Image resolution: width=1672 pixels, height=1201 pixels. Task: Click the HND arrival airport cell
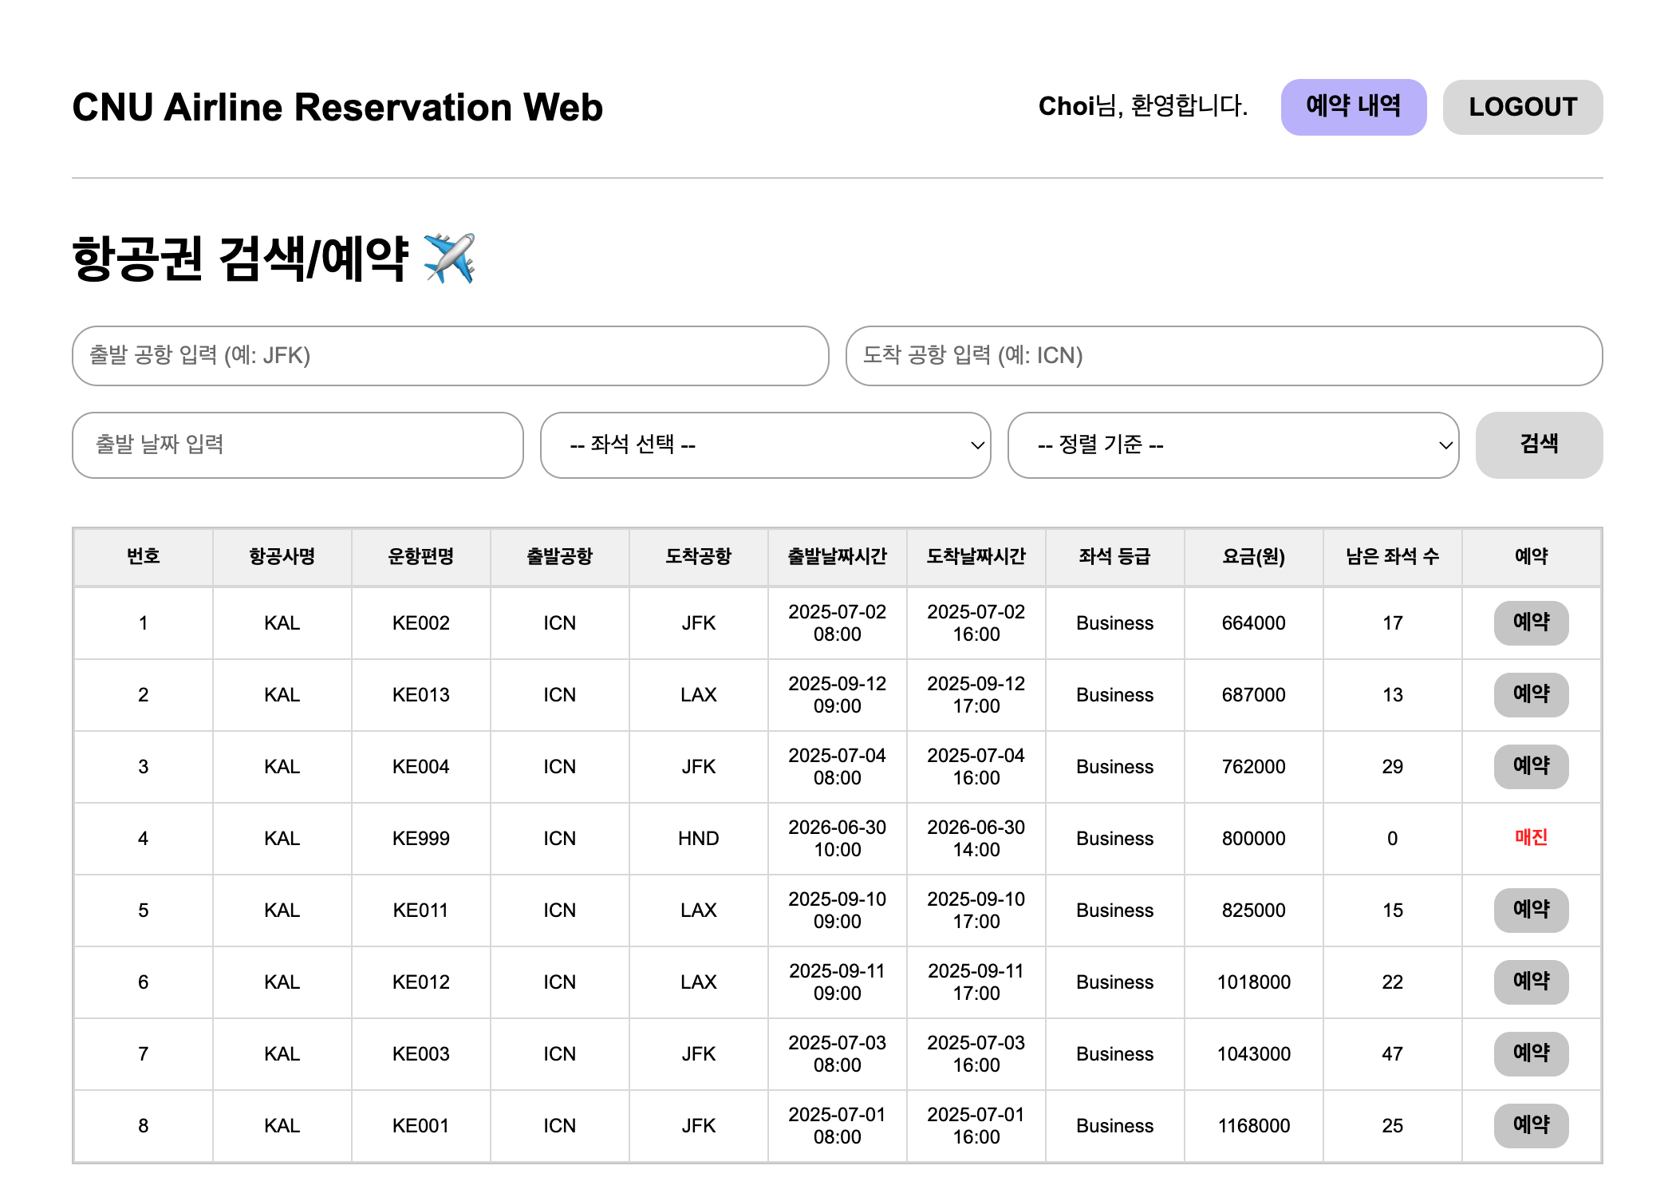(x=699, y=839)
